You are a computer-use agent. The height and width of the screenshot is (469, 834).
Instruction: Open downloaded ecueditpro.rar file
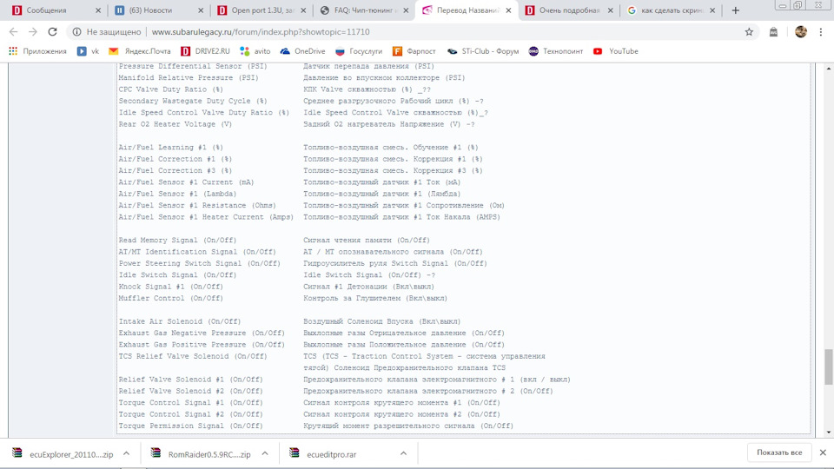coord(323,454)
